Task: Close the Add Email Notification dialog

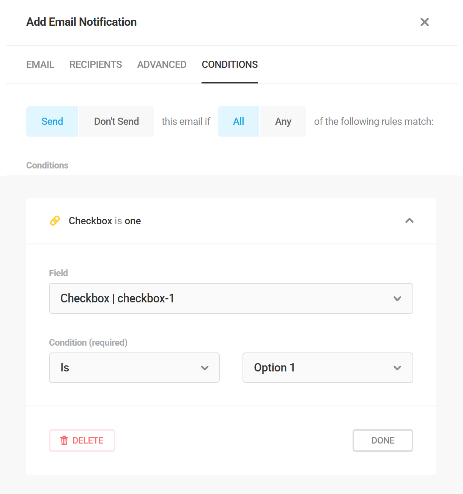Action: [x=424, y=22]
